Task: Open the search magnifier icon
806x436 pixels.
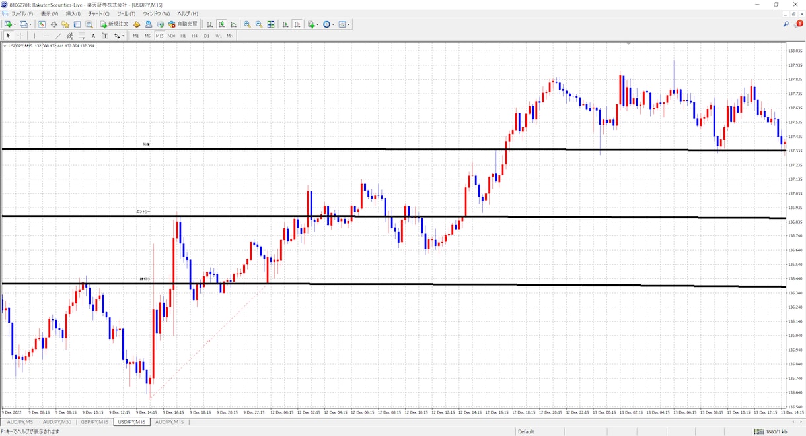Action: [786, 24]
